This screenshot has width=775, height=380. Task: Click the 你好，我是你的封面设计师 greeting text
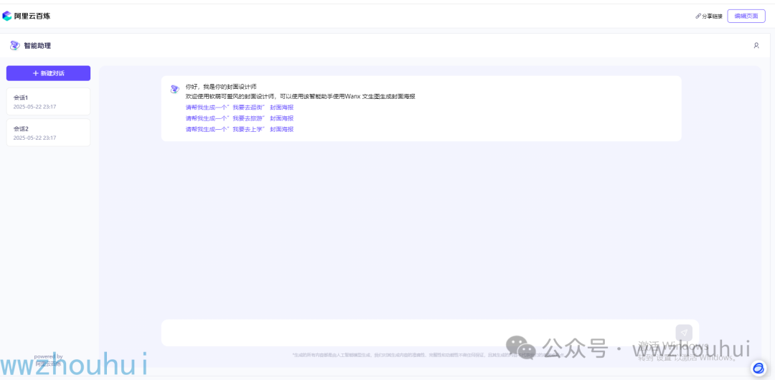pyautogui.click(x=221, y=87)
